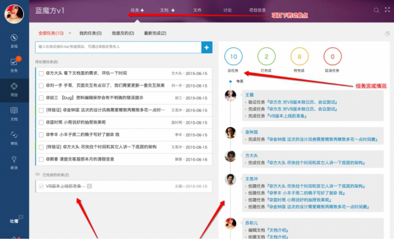This screenshot has width=394, height=248.
Task: Select the 最新完成(2) filter
Action: 155,33
